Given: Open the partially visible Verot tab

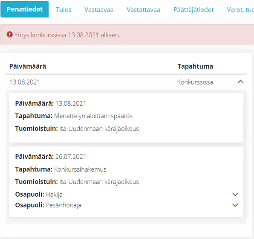Looking at the screenshot, I should point(240,9).
